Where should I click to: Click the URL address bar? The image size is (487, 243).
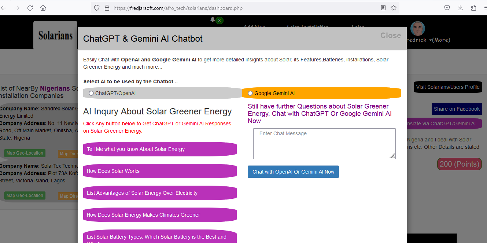tap(246, 8)
